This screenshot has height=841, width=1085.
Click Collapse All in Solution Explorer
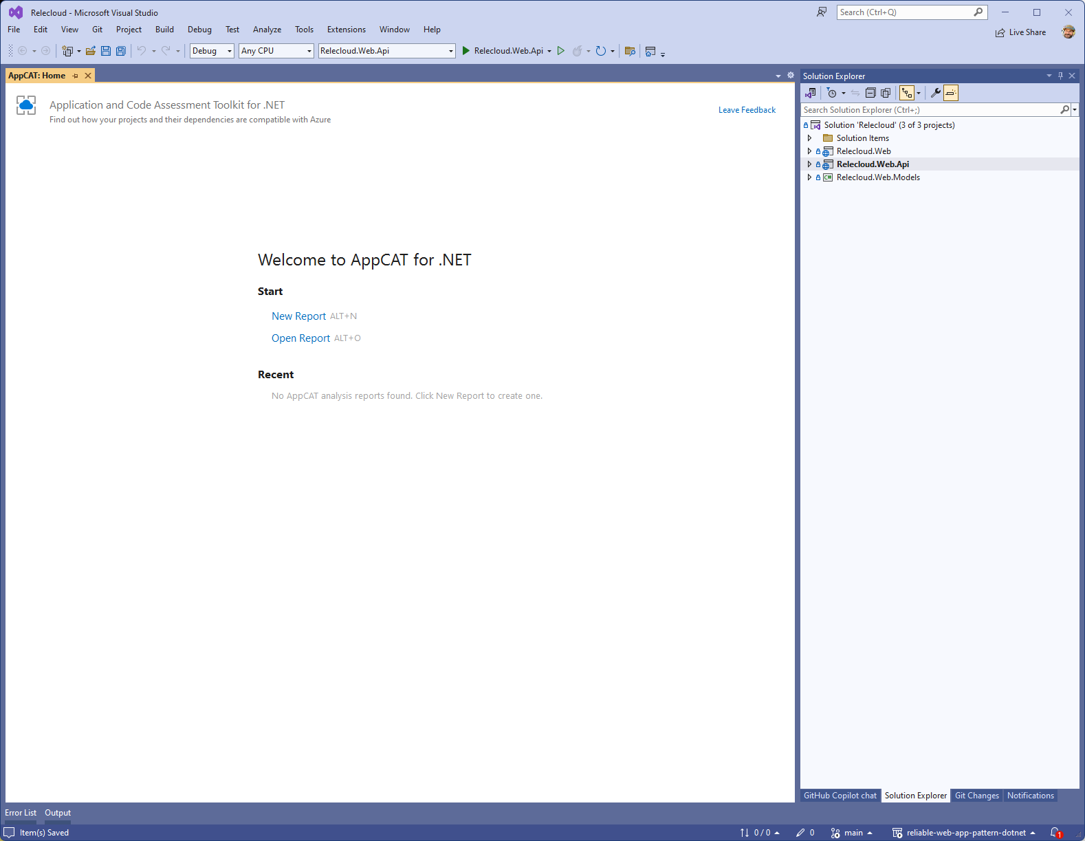coord(870,93)
